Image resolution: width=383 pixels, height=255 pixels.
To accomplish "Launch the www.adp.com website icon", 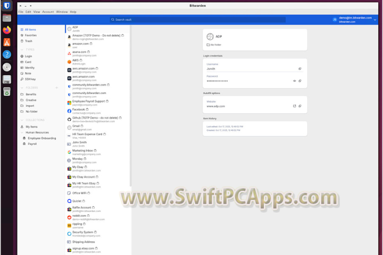I will point(294,106).
